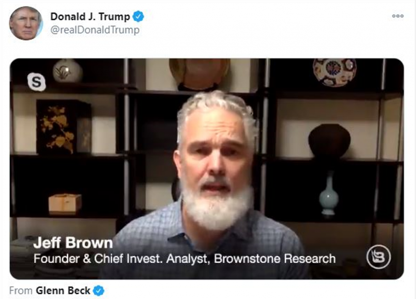Click the tweet author's profile picture
416x299 pixels.
tap(26, 23)
